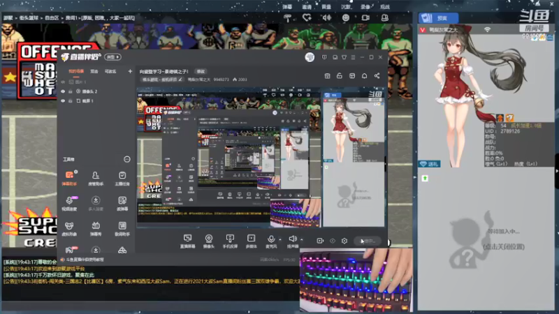
Task: Add a 摄像头 camera source
Action: click(208, 241)
